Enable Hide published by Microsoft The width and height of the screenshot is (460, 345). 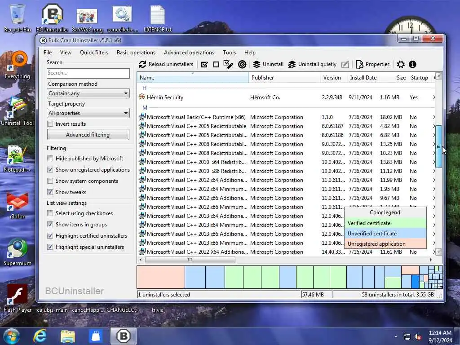click(x=50, y=159)
